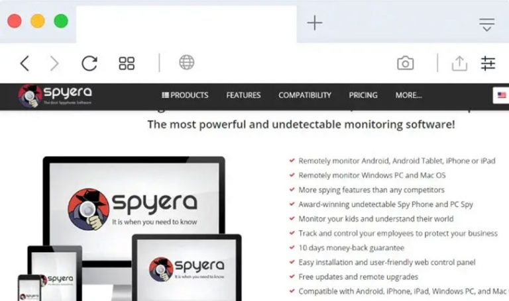
Task: Reload the page with refresh icon
Action: [89, 64]
